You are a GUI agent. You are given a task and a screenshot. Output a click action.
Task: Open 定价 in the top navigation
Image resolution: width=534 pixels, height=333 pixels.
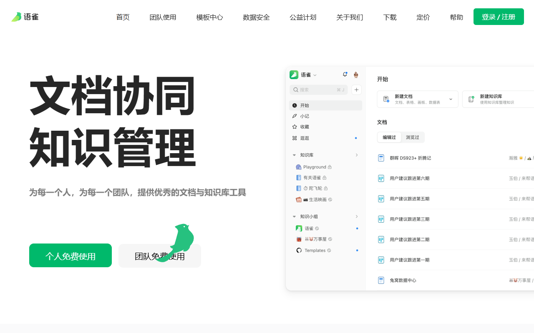(423, 17)
